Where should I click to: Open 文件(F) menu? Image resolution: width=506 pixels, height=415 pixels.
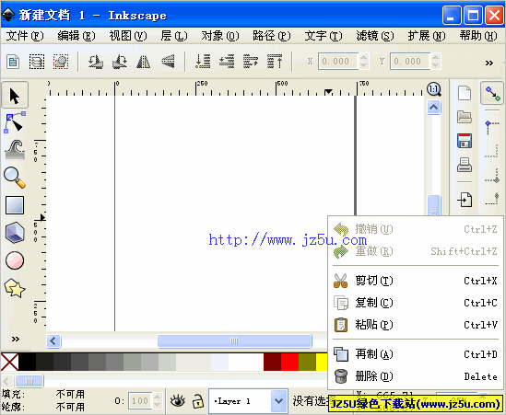pos(25,36)
